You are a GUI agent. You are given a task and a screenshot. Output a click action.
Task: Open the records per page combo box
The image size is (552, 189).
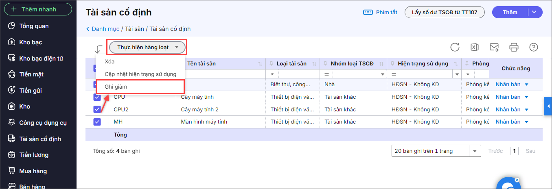pyautogui.click(x=436, y=151)
